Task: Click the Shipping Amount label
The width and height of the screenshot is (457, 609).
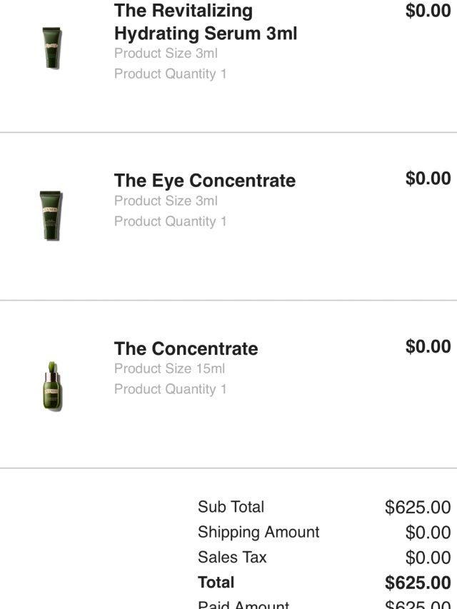Action: point(258,532)
